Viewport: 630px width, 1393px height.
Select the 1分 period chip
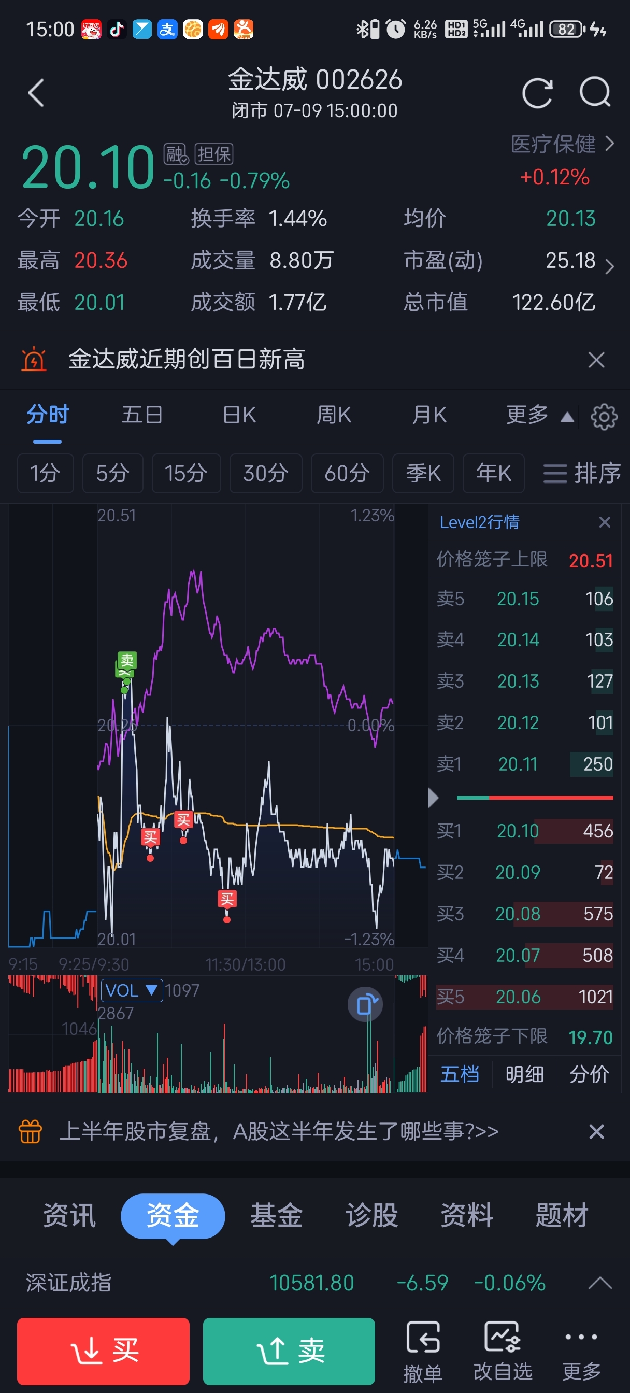46,473
